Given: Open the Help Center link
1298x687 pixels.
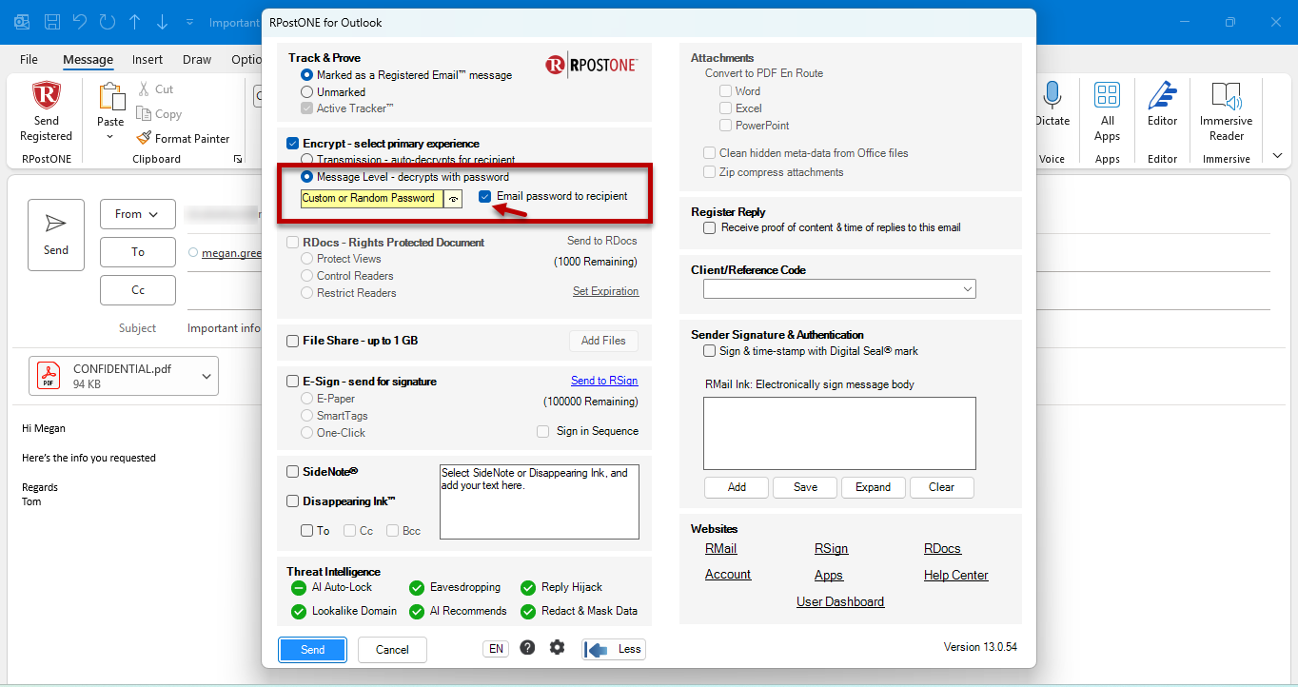Looking at the screenshot, I should [955, 575].
